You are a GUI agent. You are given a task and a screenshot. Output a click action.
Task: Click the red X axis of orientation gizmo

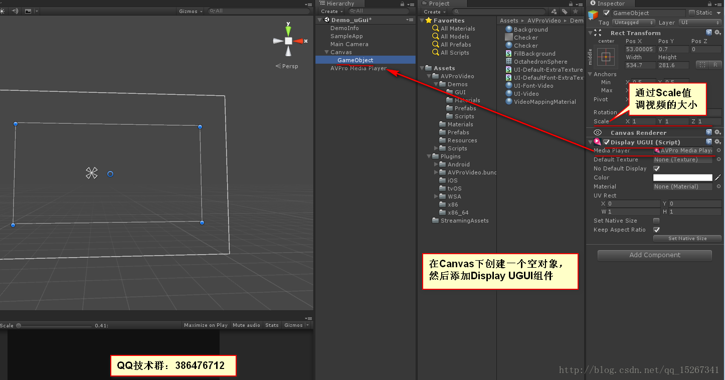tap(299, 41)
